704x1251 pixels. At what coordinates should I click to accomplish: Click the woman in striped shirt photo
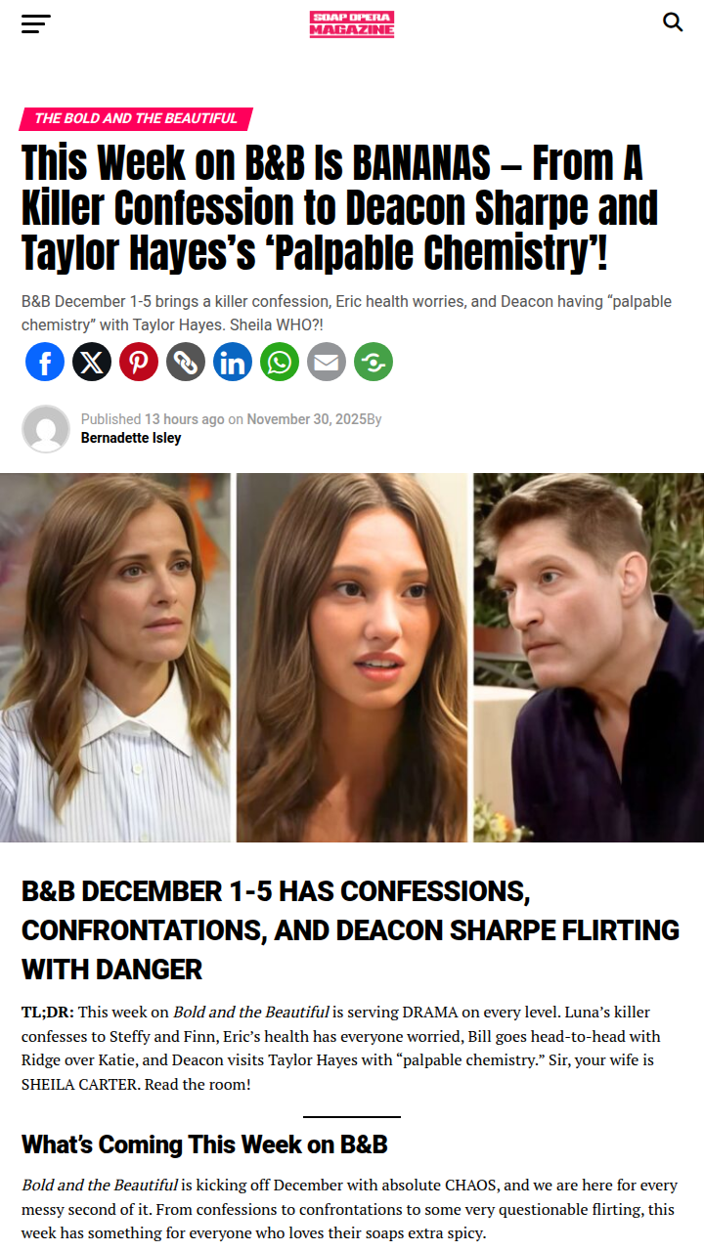pos(115,658)
